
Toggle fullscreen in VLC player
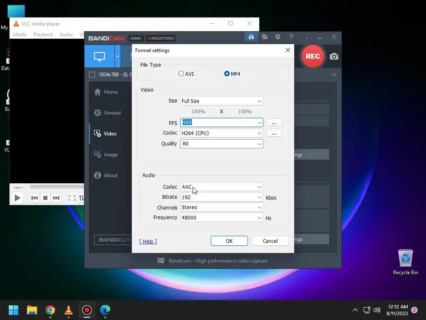[72, 198]
